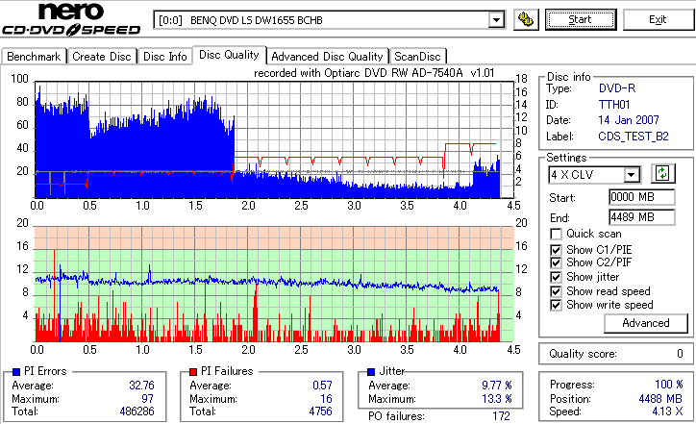Click the Quality score value 0
696x424 pixels.
[x=680, y=354]
